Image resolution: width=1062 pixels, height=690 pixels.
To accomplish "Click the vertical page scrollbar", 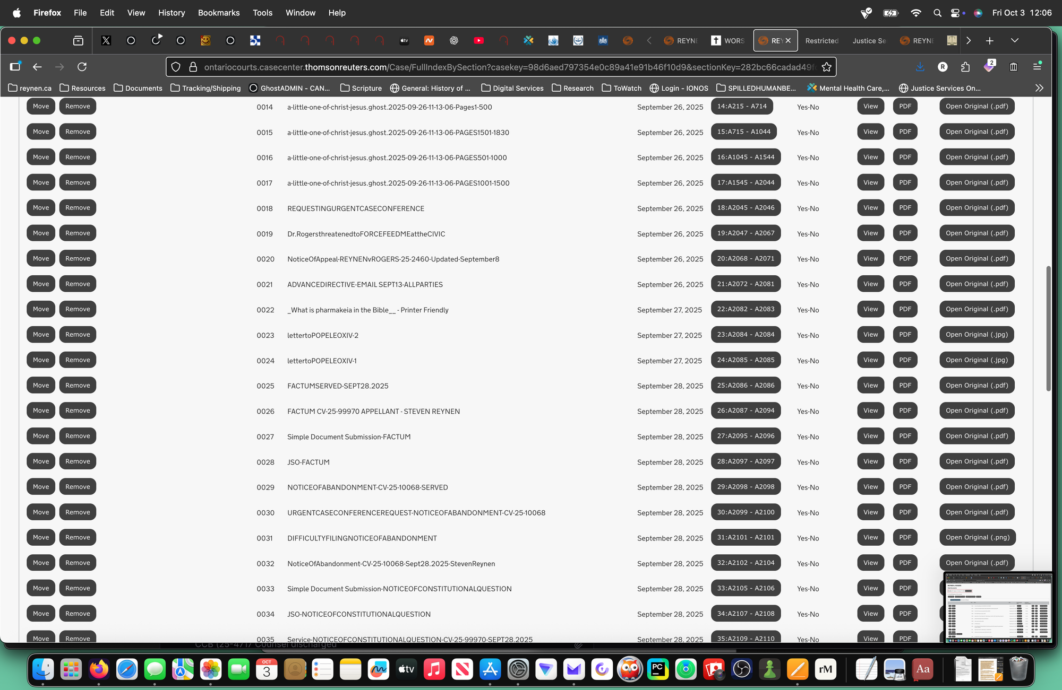I will (x=1048, y=329).
